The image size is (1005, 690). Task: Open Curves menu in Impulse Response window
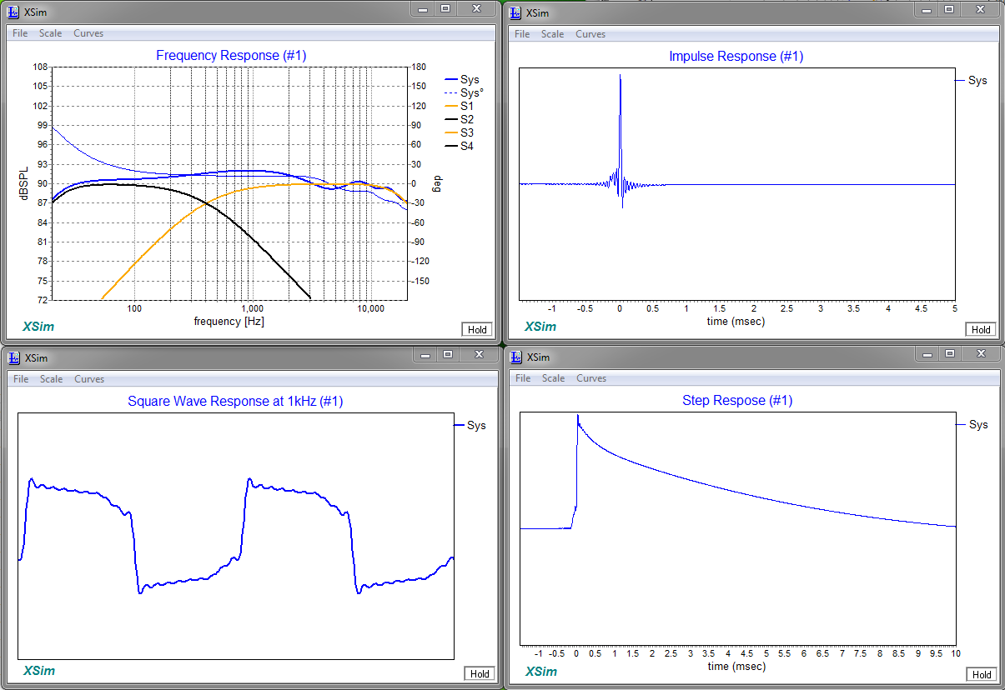590,34
